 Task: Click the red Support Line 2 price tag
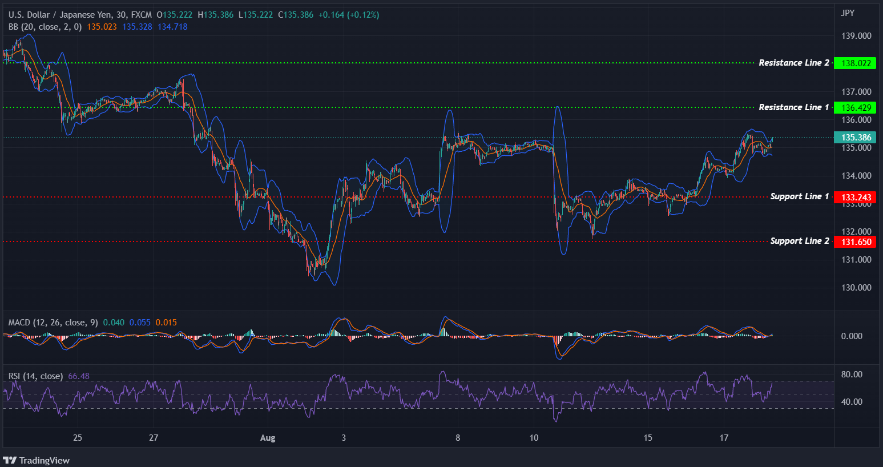pos(856,241)
